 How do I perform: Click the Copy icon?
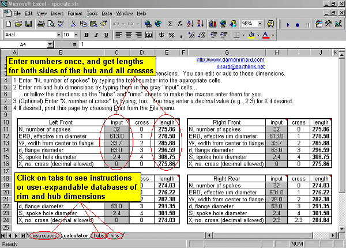[84, 24]
